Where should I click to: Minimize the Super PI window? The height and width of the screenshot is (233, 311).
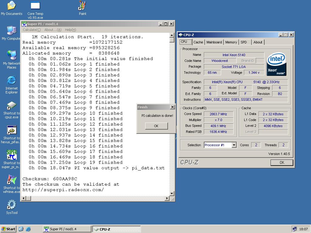(x=161, y=24)
